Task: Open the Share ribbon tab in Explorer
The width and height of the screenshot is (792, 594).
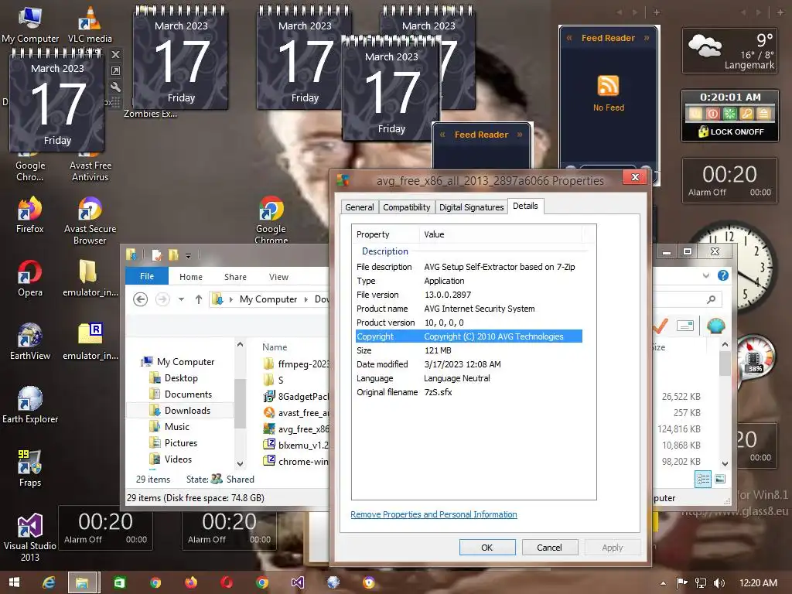Action: tap(235, 277)
